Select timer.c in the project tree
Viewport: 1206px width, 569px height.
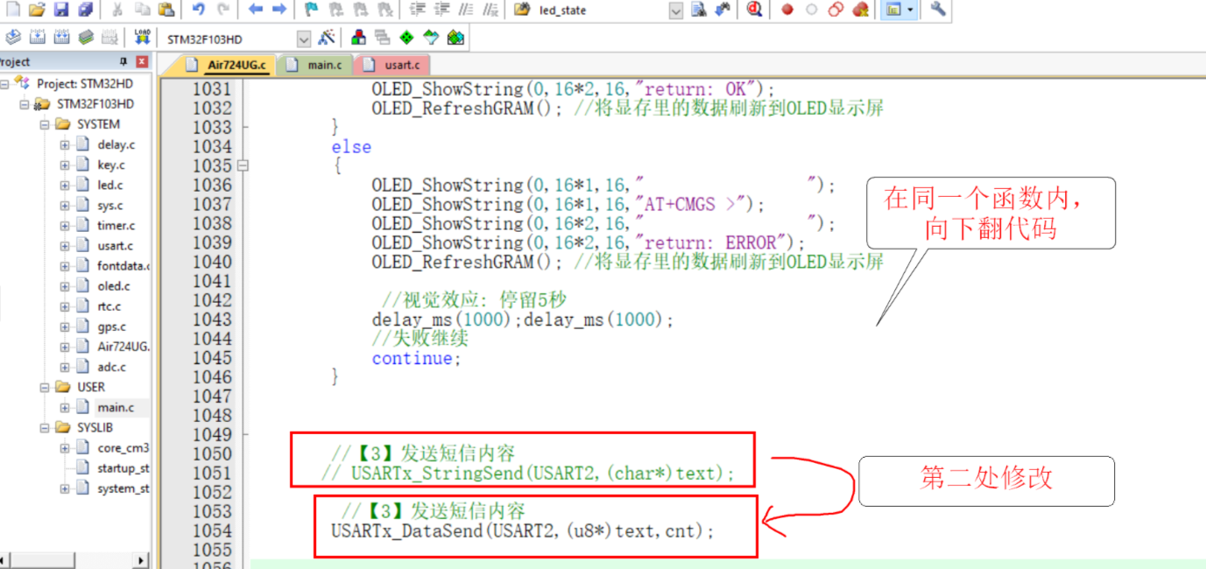pos(116,225)
